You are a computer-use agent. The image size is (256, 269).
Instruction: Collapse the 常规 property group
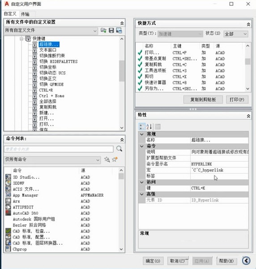point(141,134)
